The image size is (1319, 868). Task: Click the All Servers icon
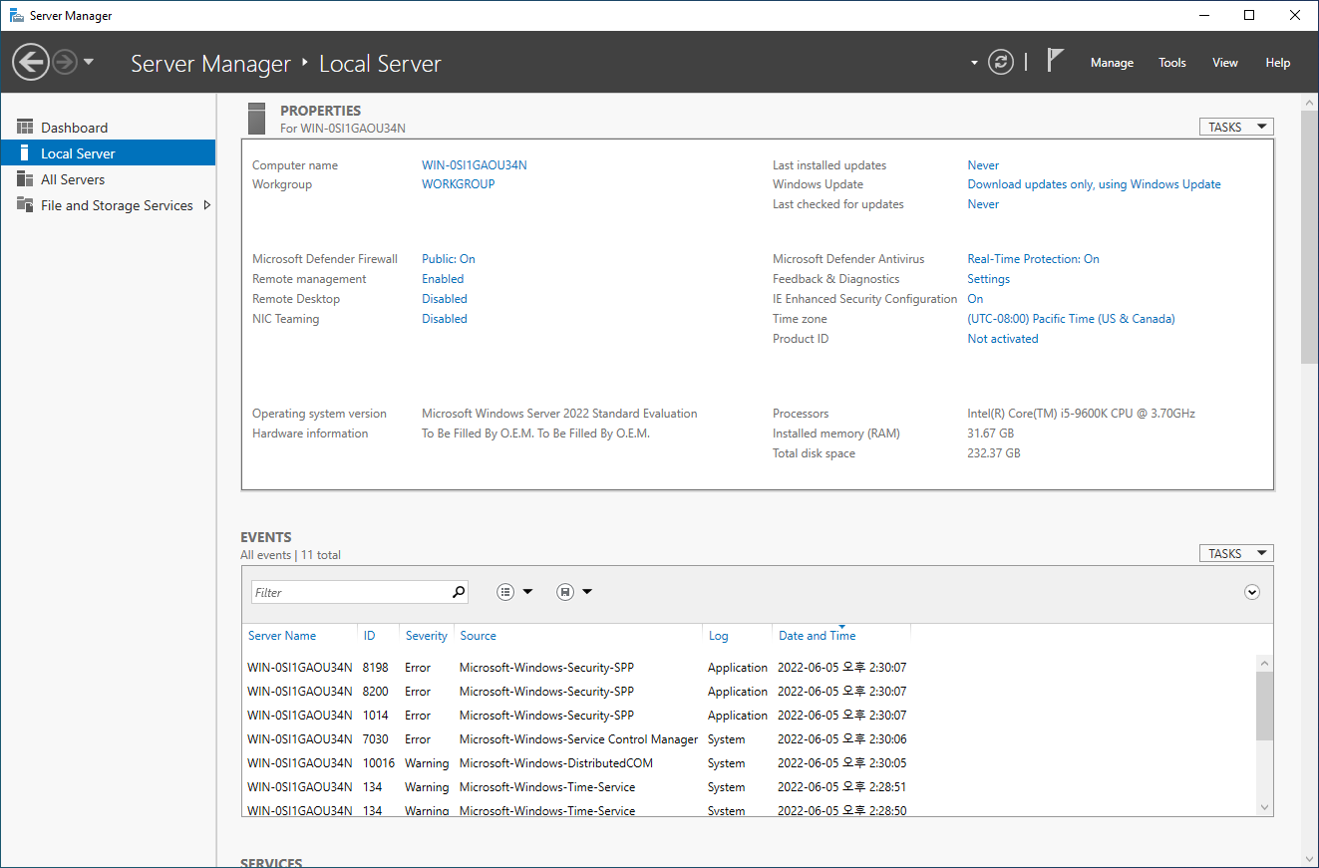tap(25, 178)
